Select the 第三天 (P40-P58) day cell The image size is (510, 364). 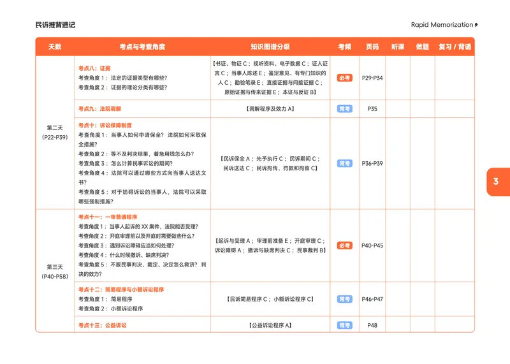click(x=55, y=272)
